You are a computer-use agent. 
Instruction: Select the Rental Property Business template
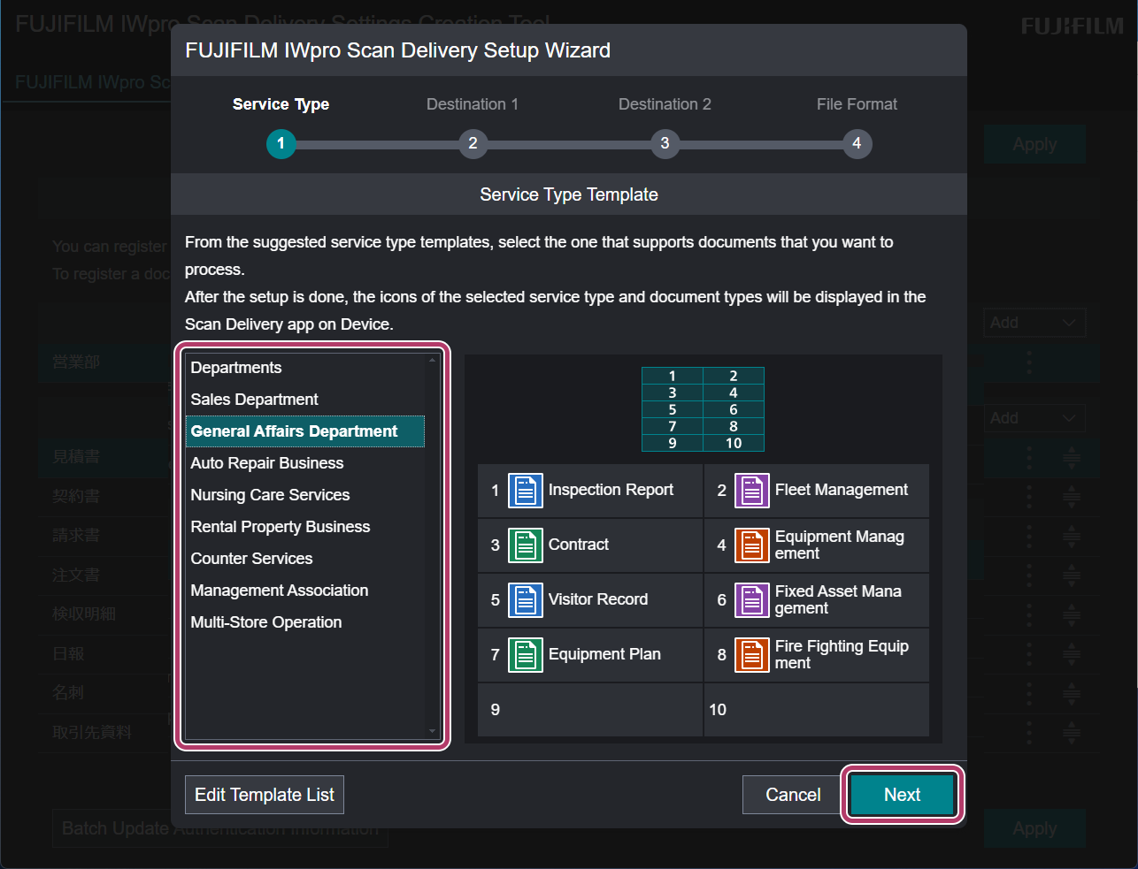click(x=305, y=527)
